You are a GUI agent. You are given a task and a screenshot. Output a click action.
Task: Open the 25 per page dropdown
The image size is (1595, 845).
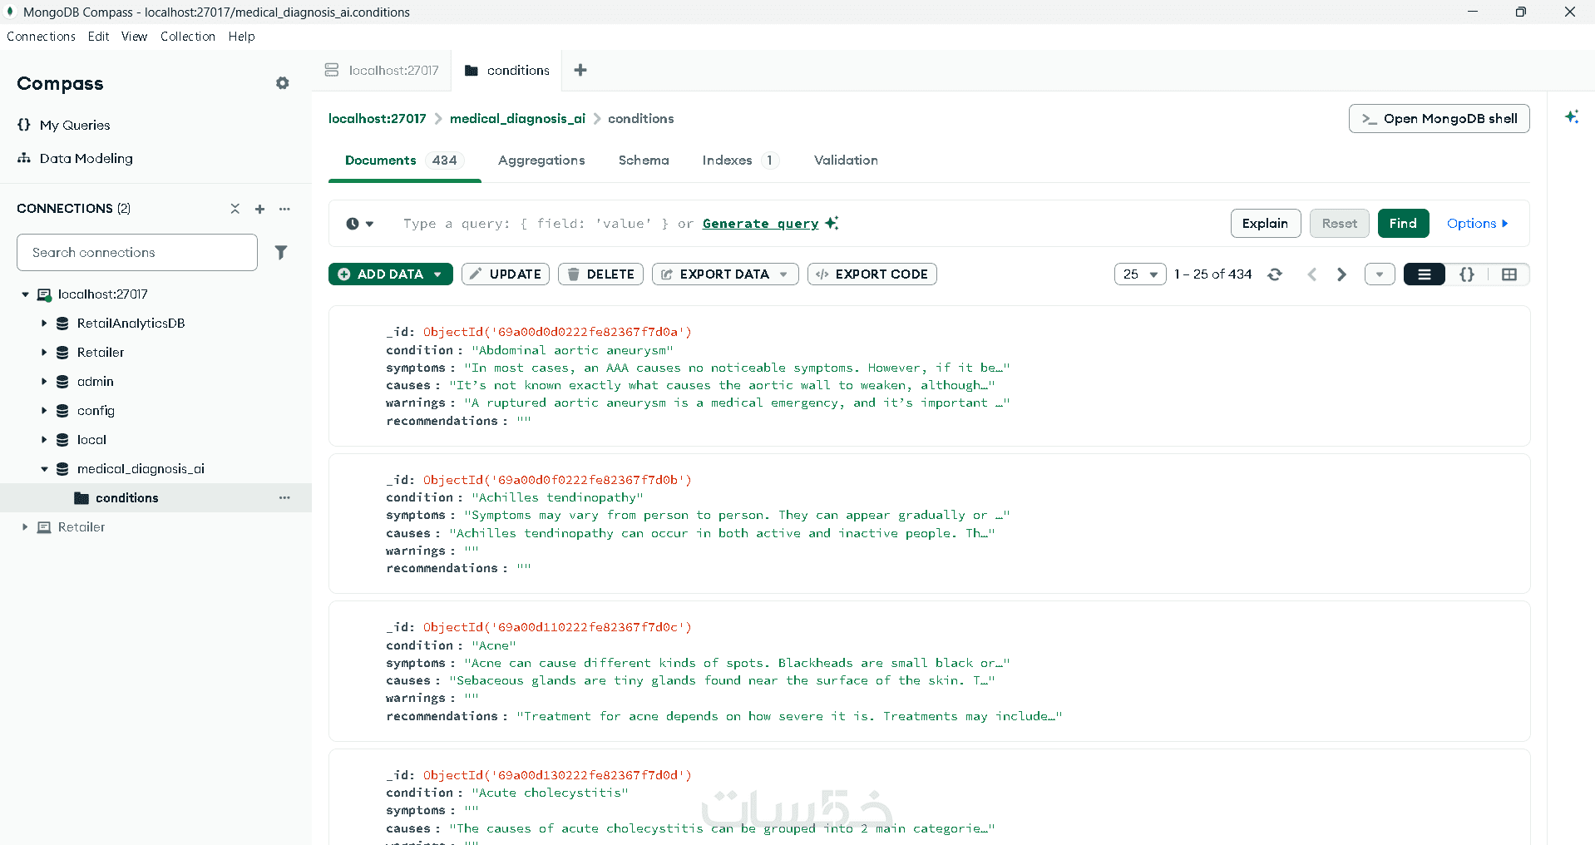tap(1140, 274)
